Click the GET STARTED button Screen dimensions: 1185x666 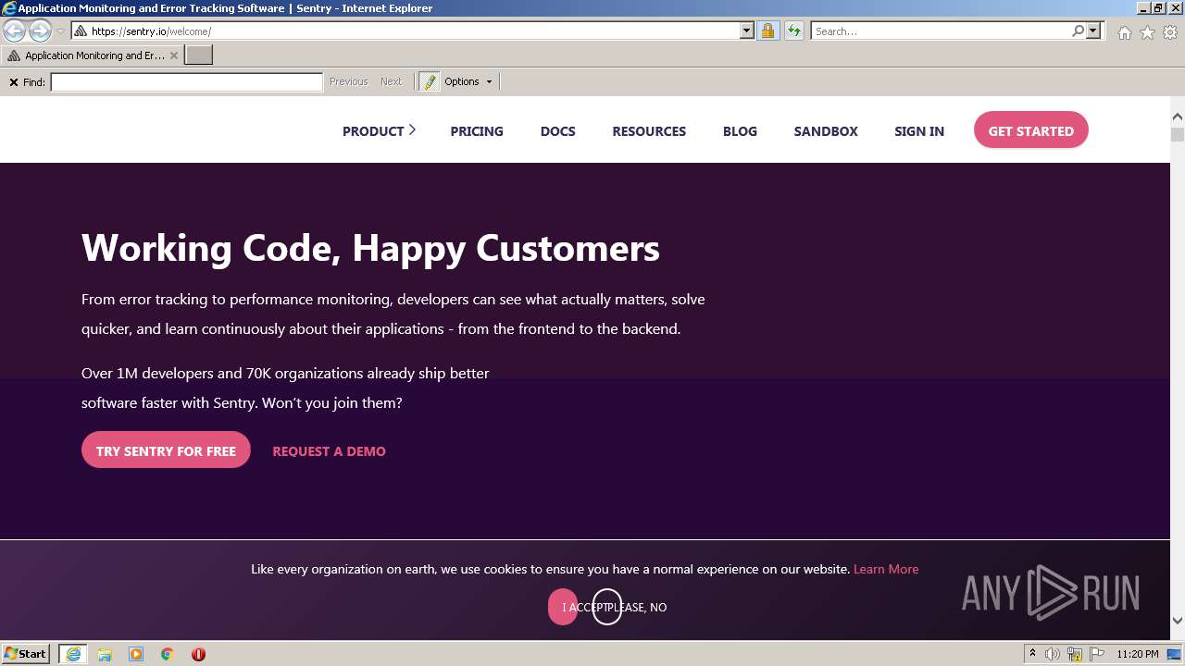point(1030,130)
